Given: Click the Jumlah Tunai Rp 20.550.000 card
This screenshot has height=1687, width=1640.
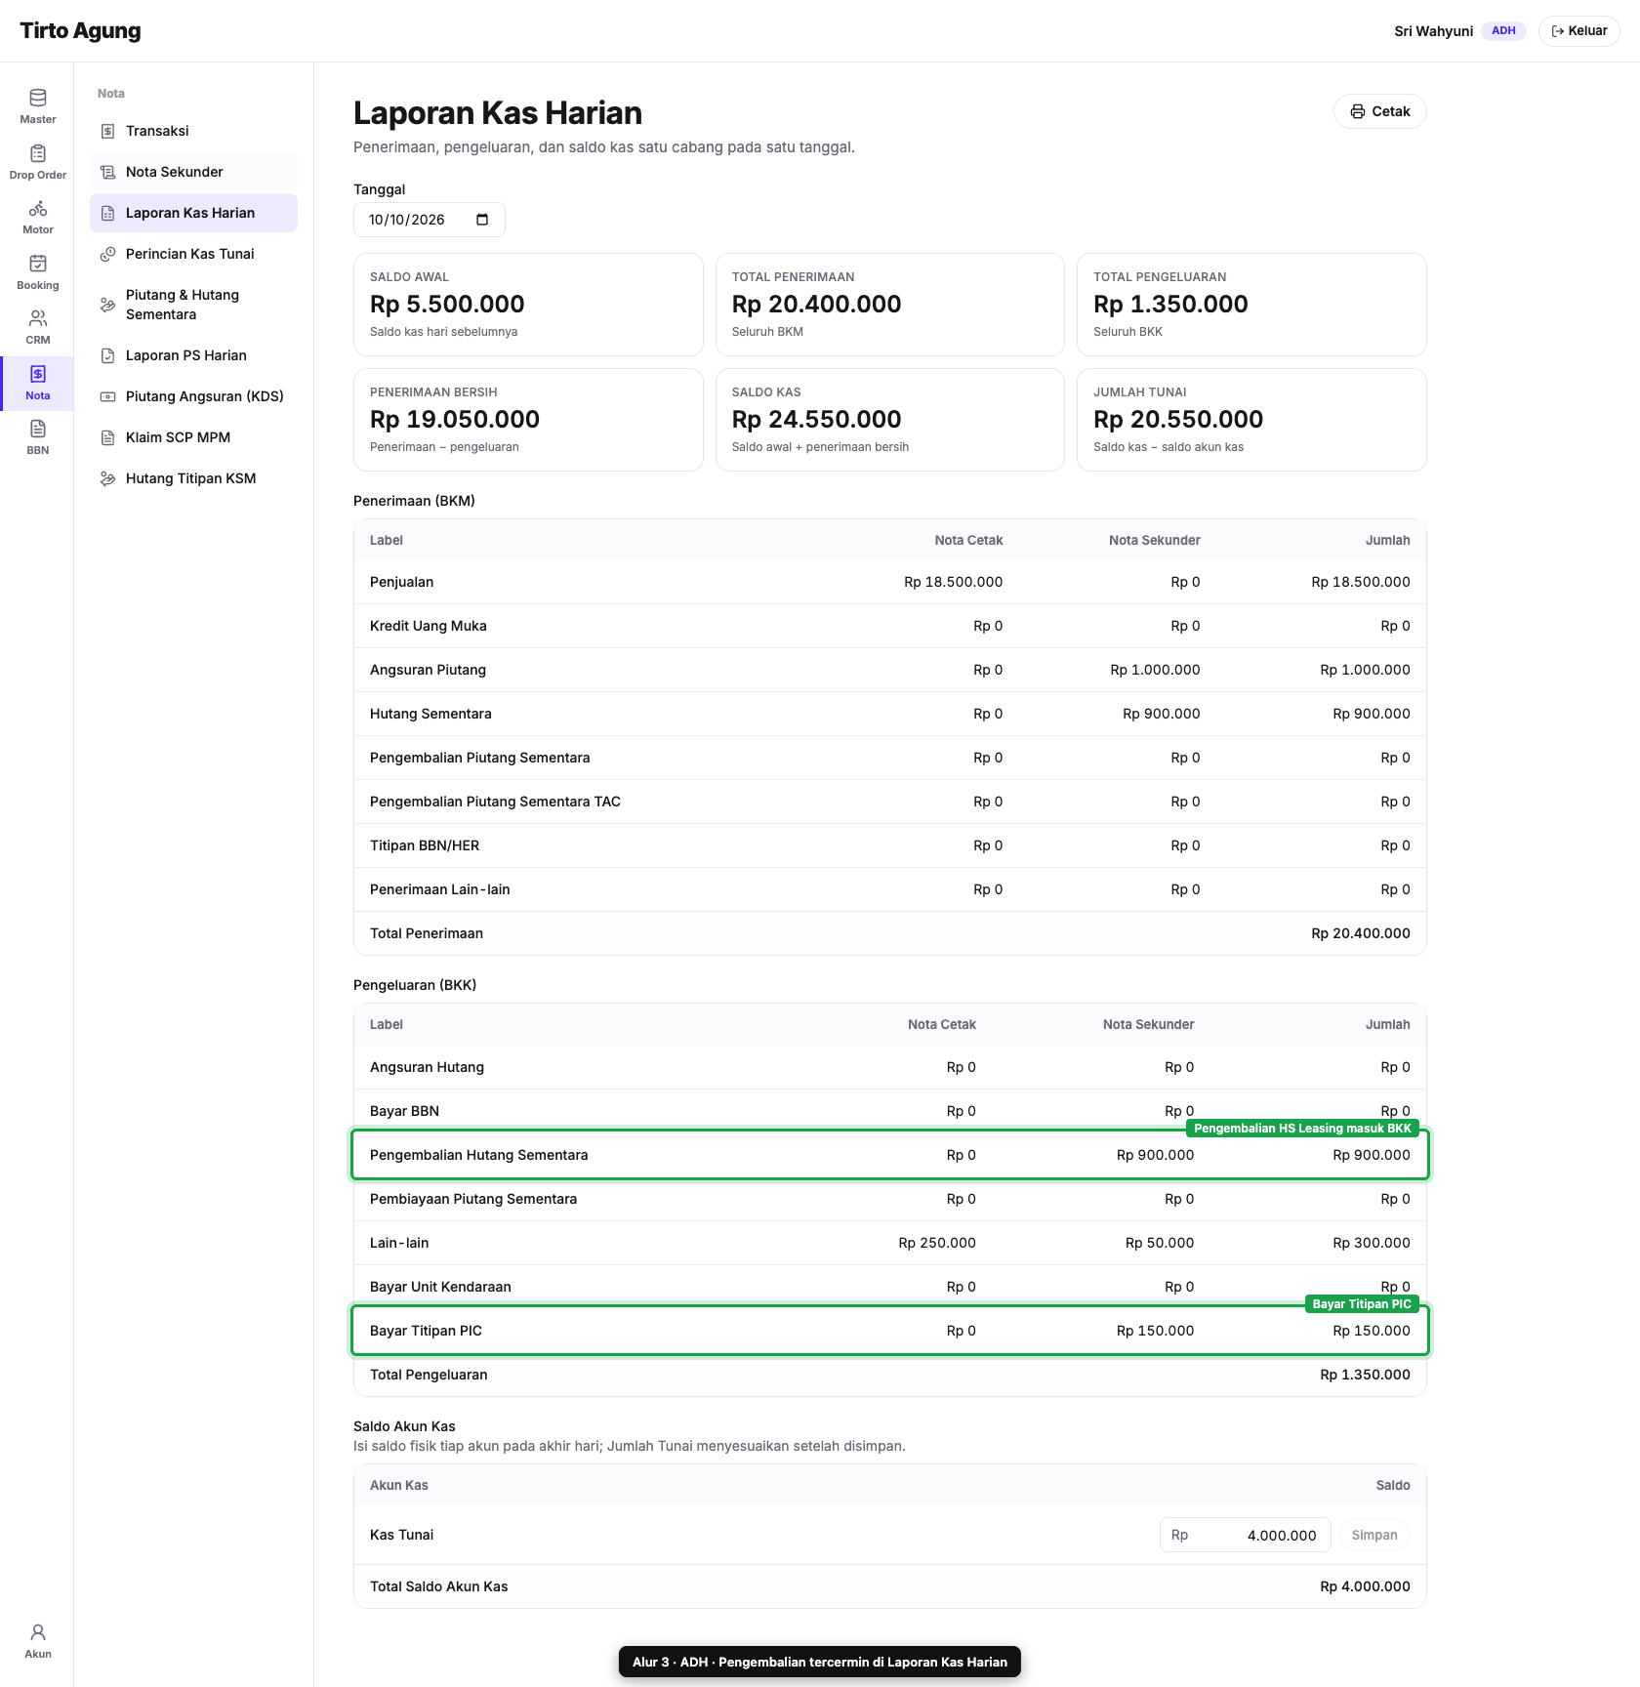Looking at the screenshot, I should [x=1251, y=420].
